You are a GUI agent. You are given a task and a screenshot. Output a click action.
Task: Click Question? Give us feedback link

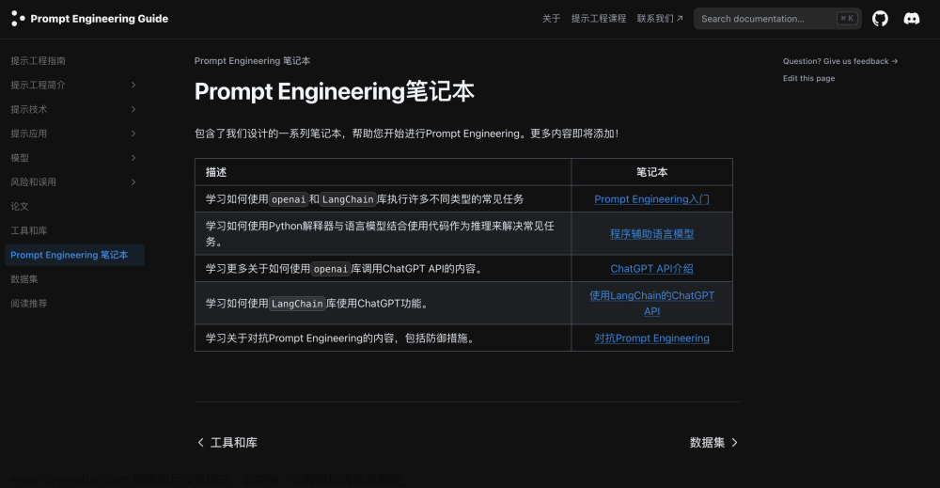coord(839,61)
